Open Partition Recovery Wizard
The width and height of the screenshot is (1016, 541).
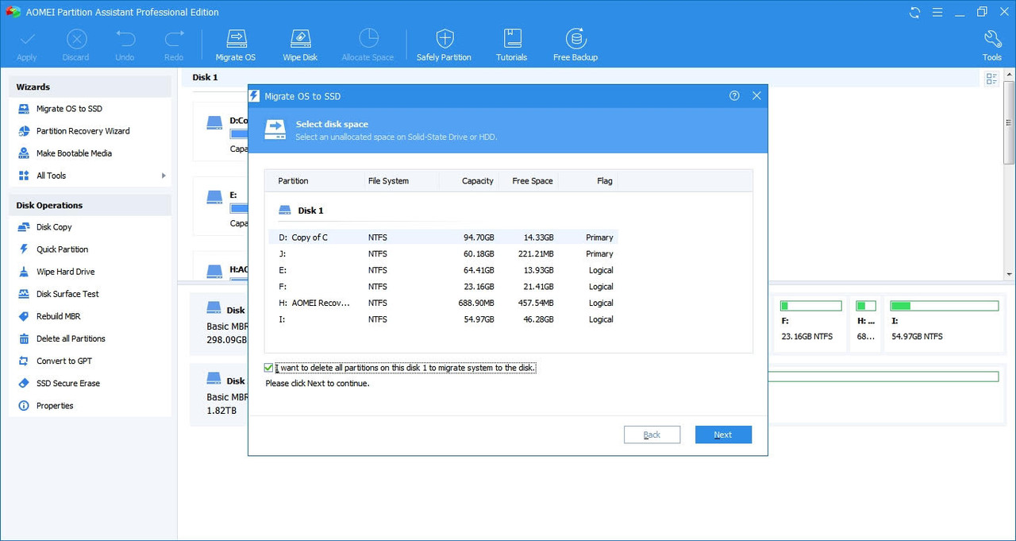(x=83, y=131)
